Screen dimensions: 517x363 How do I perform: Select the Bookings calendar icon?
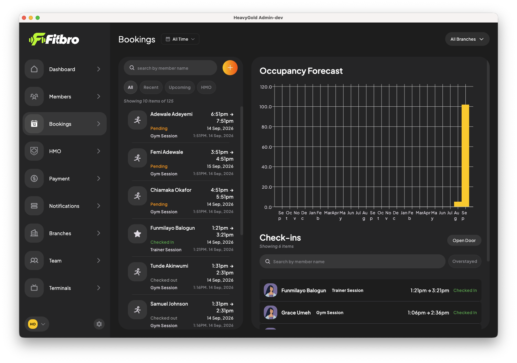tap(34, 124)
